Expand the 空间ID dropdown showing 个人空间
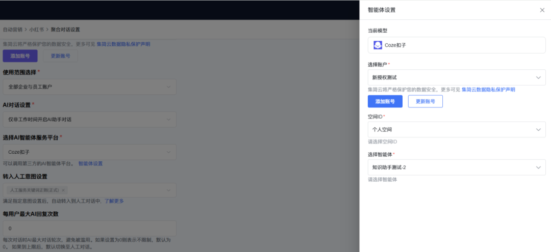551x252 pixels. click(x=457, y=130)
